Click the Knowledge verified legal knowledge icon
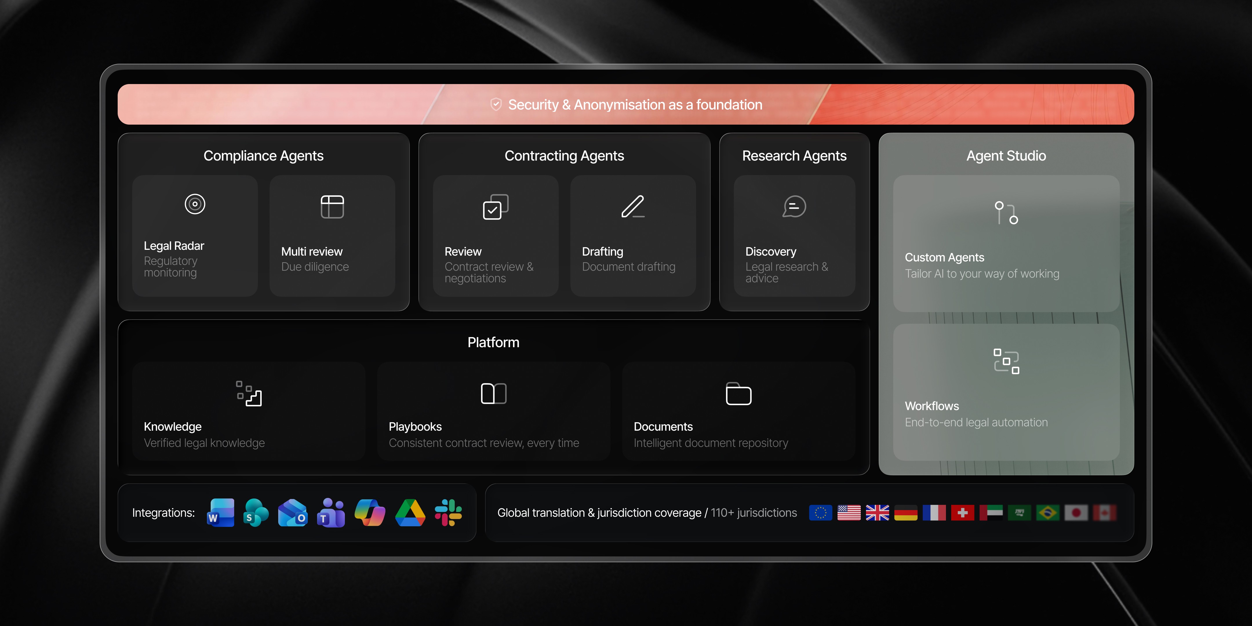This screenshot has width=1252, height=626. click(x=249, y=394)
